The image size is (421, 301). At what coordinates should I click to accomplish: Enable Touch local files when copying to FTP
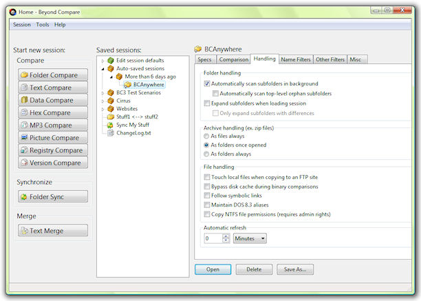pyautogui.click(x=207, y=177)
